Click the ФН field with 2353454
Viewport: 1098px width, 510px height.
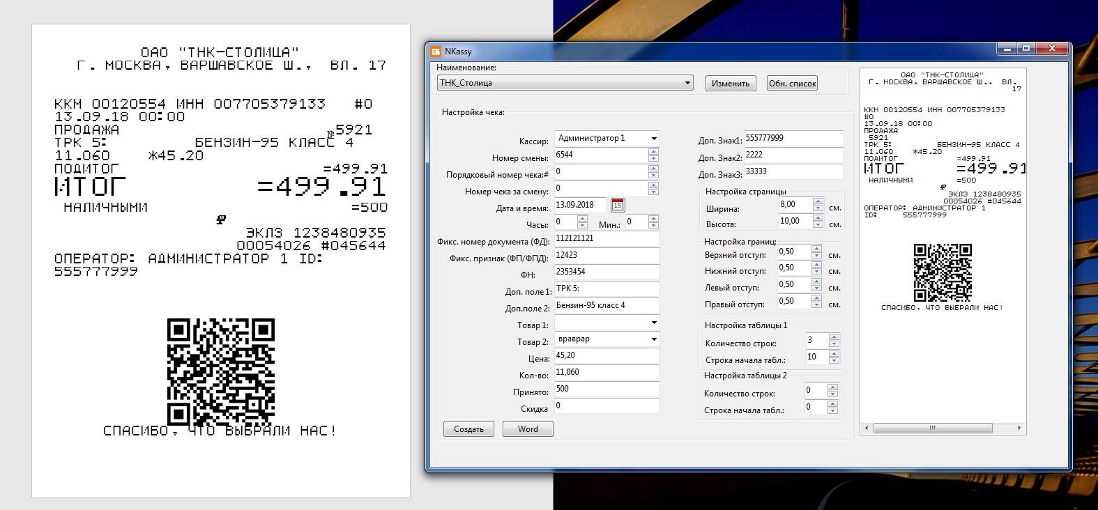click(x=607, y=272)
